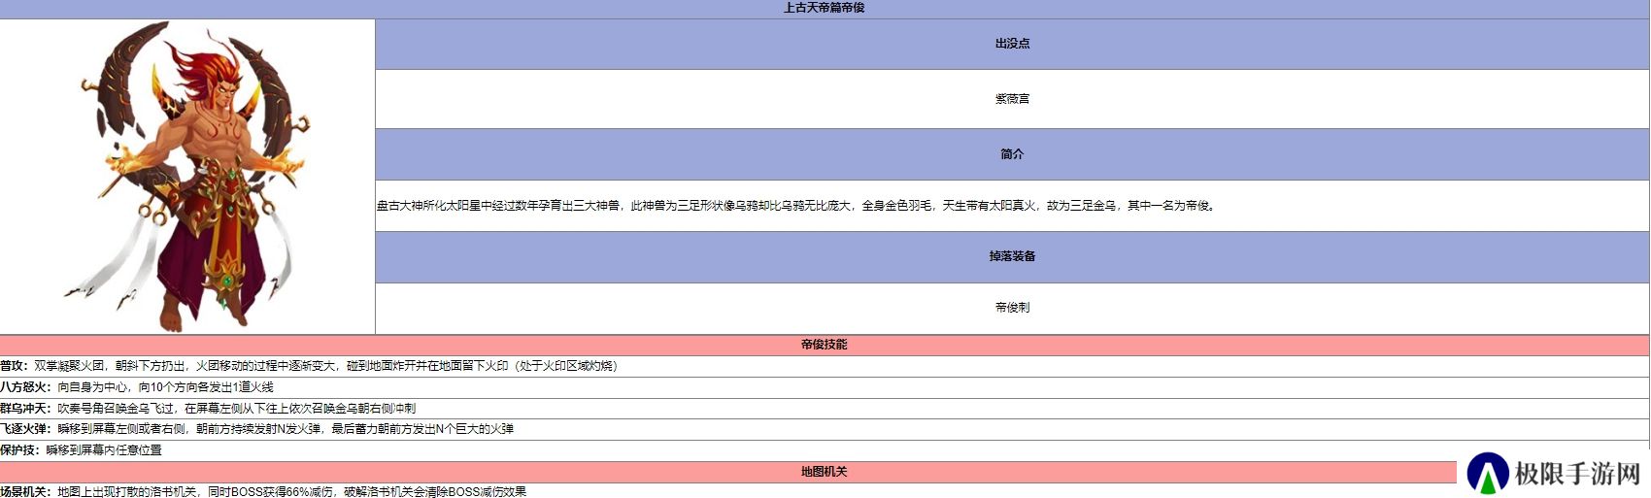Viewport: 1651px width, 498px height.
Task: Select the 普攻 skill description row
Action: [825, 366]
